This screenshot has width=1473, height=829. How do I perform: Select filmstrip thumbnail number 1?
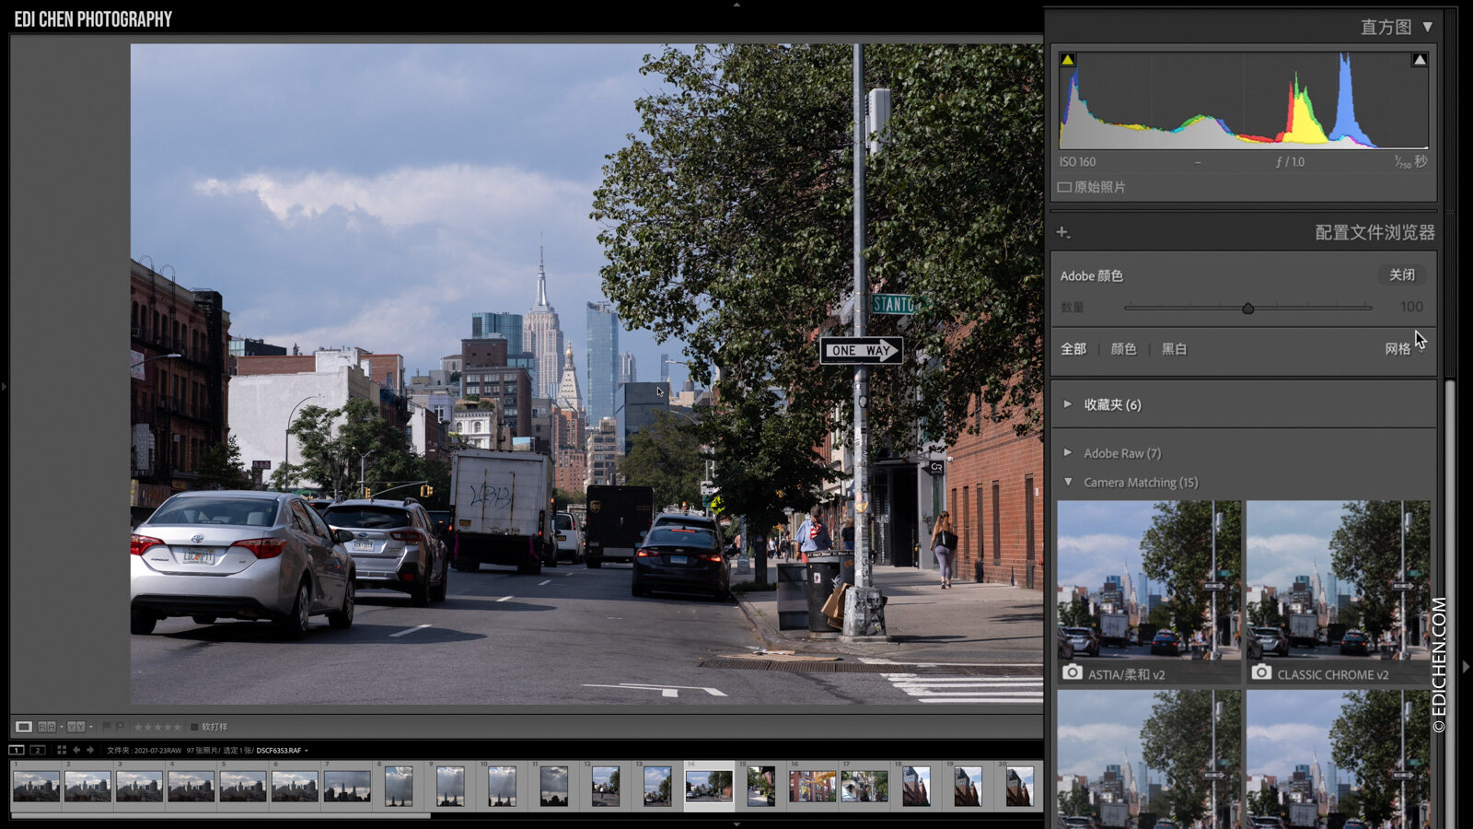pos(36,787)
